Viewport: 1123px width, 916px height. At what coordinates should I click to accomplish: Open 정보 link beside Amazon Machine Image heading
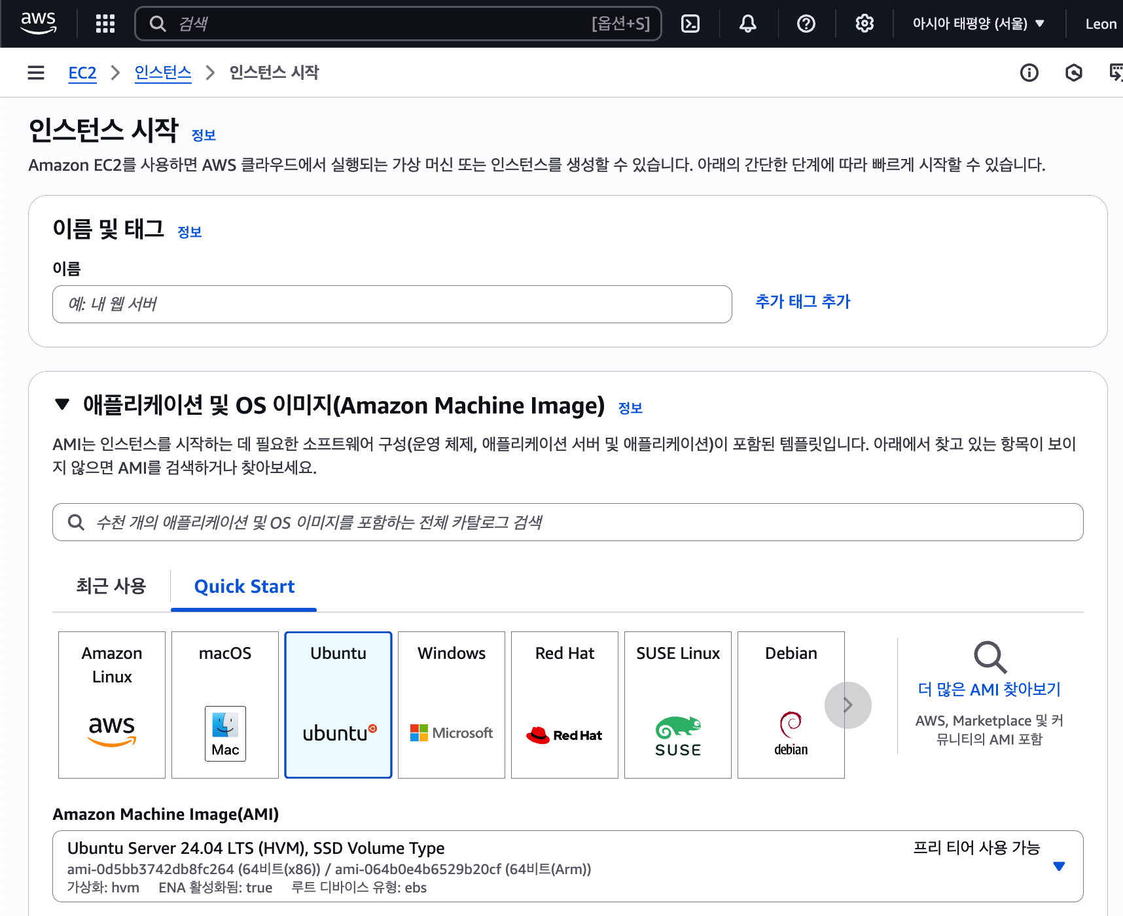(630, 408)
